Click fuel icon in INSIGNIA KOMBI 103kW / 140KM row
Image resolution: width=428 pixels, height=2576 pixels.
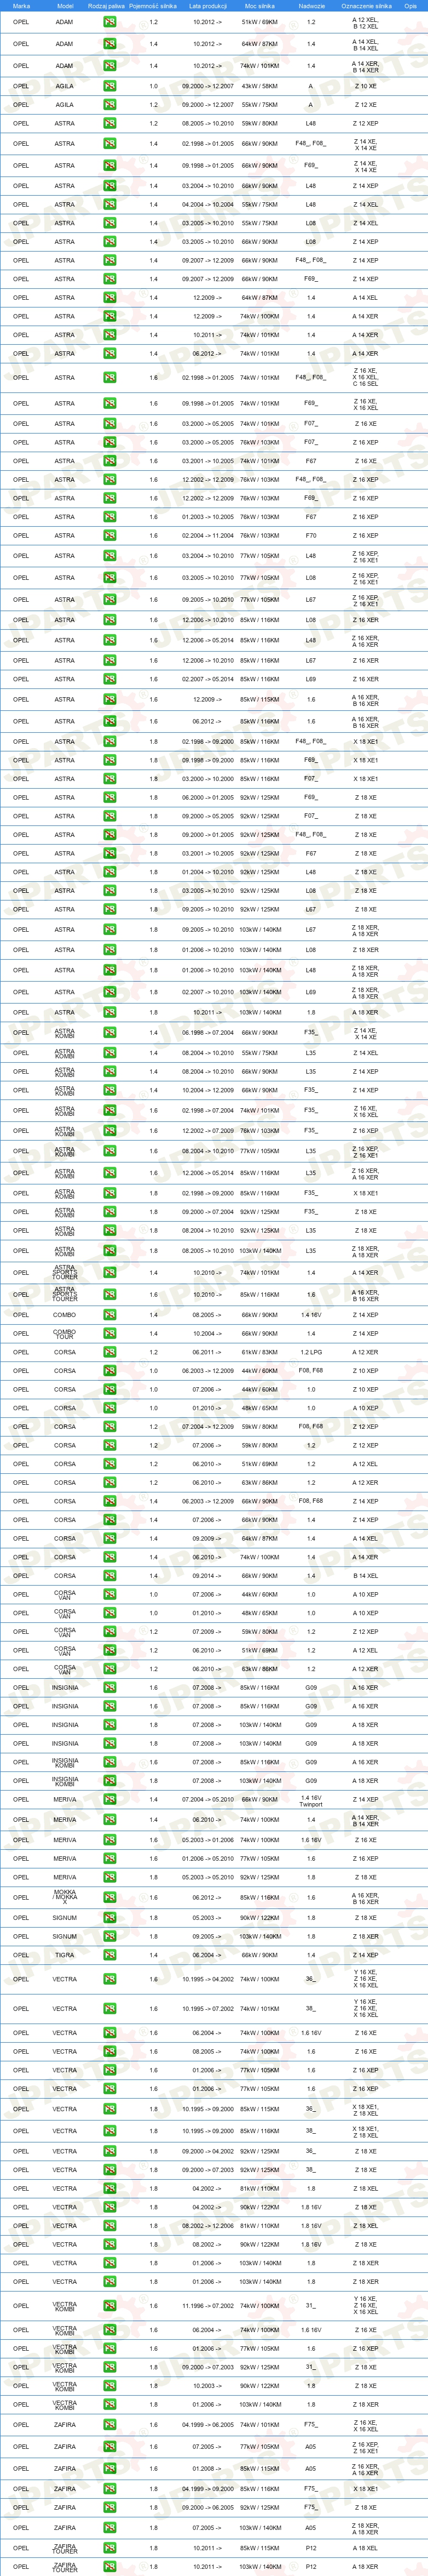pos(110,1781)
